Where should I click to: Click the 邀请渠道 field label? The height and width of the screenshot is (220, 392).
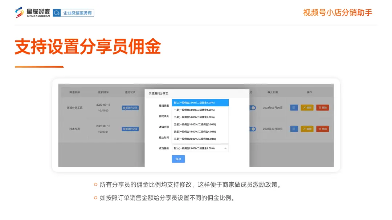point(164,106)
